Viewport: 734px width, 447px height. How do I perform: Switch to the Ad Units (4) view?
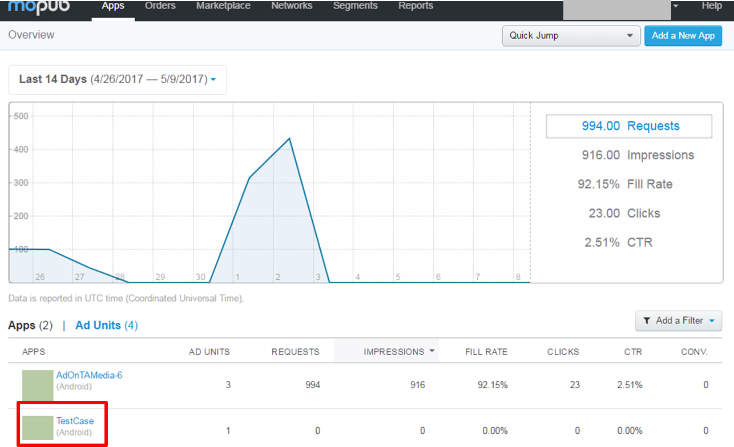pyautogui.click(x=107, y=326)
